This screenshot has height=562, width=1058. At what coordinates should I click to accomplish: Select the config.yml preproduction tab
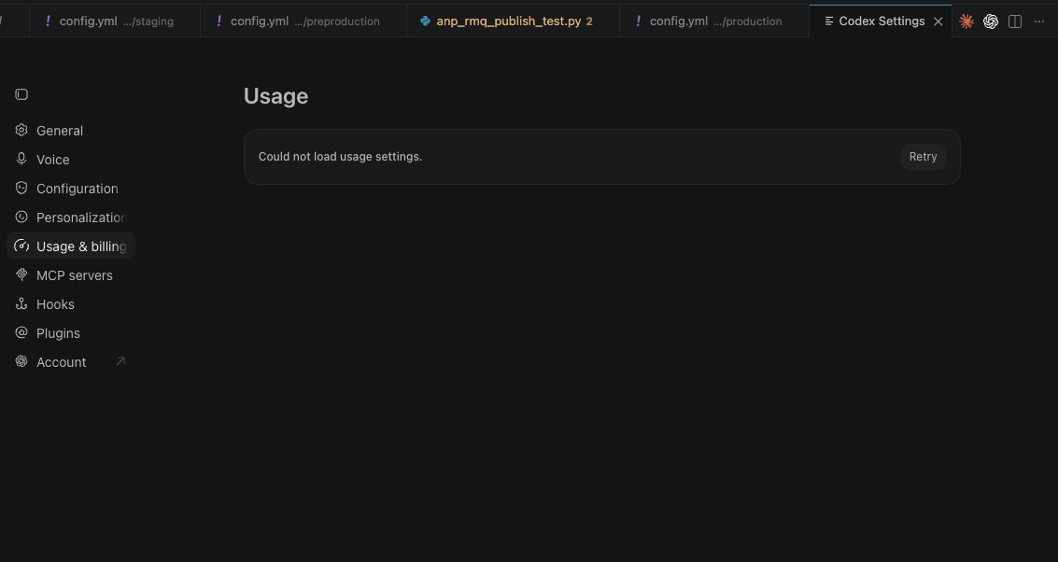coord(303,21)
